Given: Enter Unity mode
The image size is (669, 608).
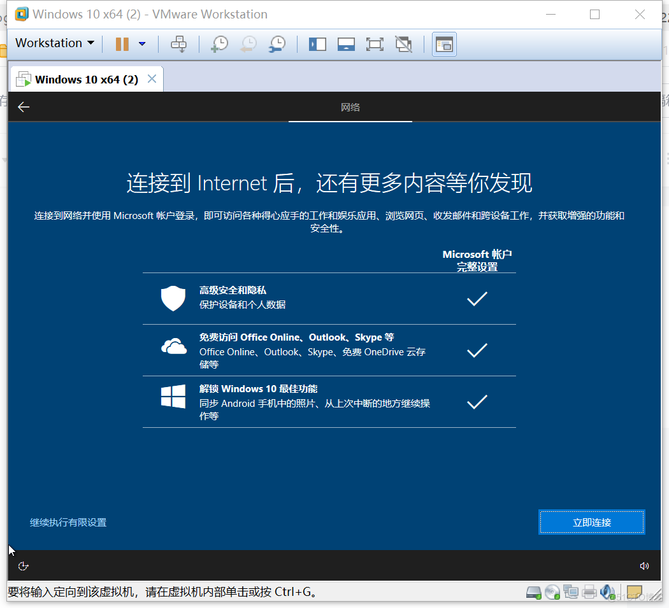Looking at the screenshot, I should coord(404,44).
